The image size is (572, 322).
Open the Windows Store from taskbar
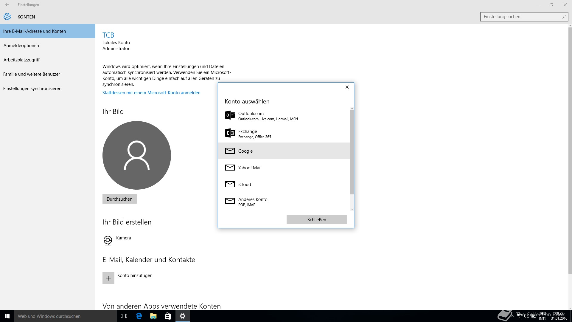pos(168,316)
